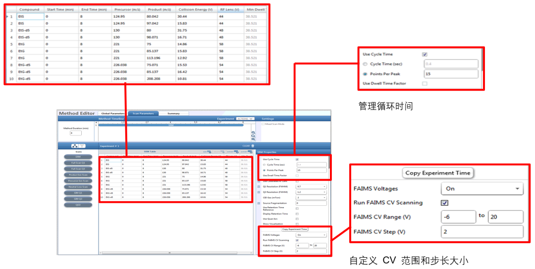This screenshot has width=535, height=269.
Task: Click the DELETE row icon above SRM Table
Action: [222, 152]
